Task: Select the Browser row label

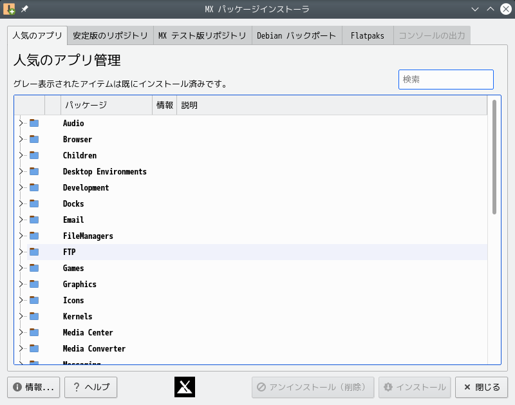Action: [x=77, y=139]
